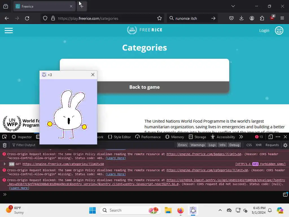The image size is (289, 217).
Task: Toggle Errors console filter
Action: coord(183,145)
